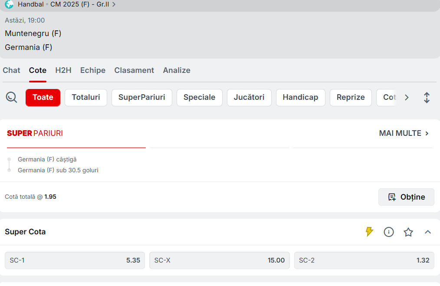440x286 pixels.
Task: Click the search magnifier icon
Action: 11,97
